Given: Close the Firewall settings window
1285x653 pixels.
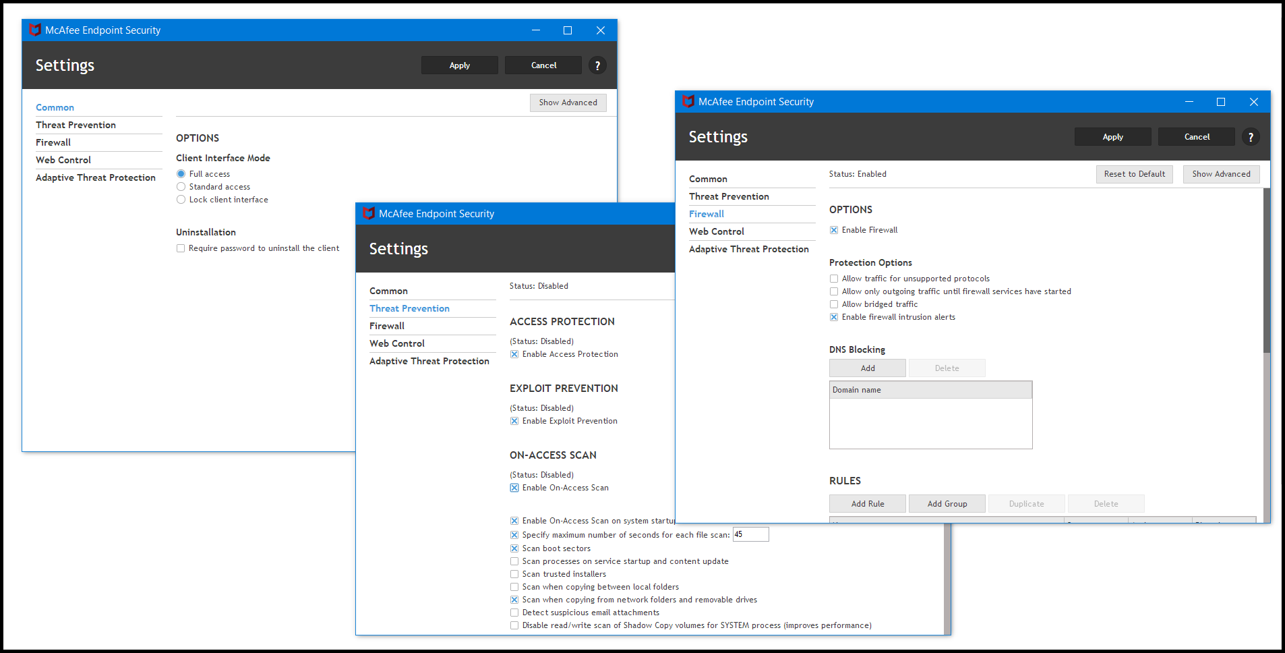Looking at the screenshot, I should point(1254,102).
